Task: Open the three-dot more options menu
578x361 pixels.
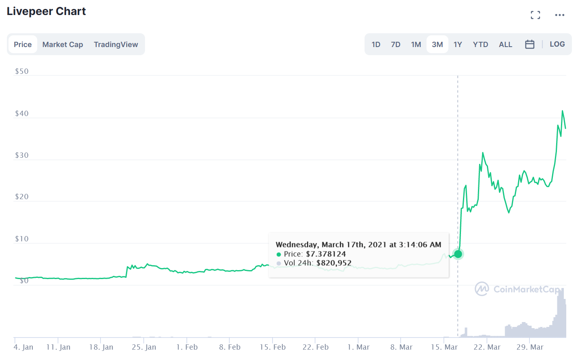Action: tap(560, 15)
